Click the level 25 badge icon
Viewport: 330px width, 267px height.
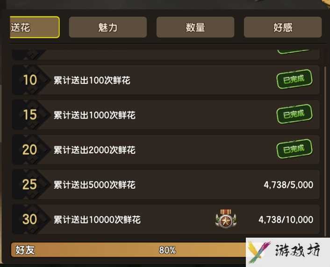click(x=30, y=185)
